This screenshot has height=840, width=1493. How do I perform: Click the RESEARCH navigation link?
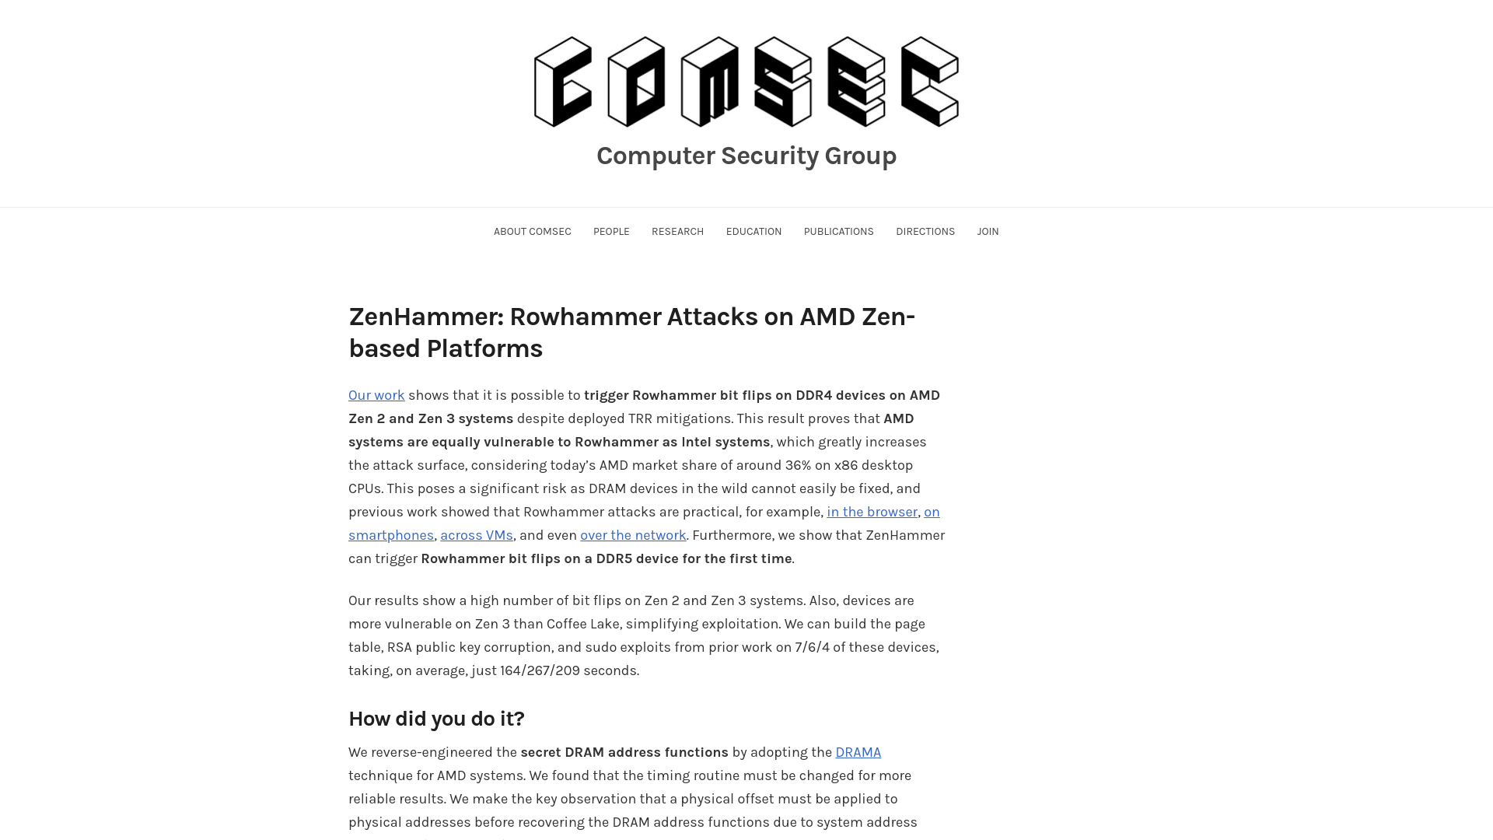point(677,231)
